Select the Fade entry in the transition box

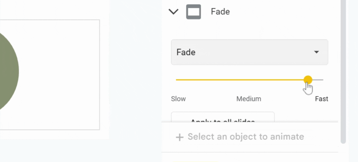(186, 52)
